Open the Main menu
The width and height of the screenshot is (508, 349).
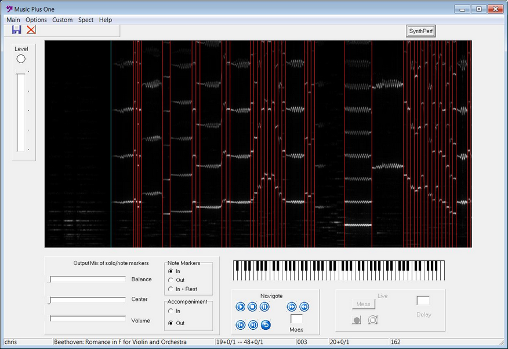(13, 20)
